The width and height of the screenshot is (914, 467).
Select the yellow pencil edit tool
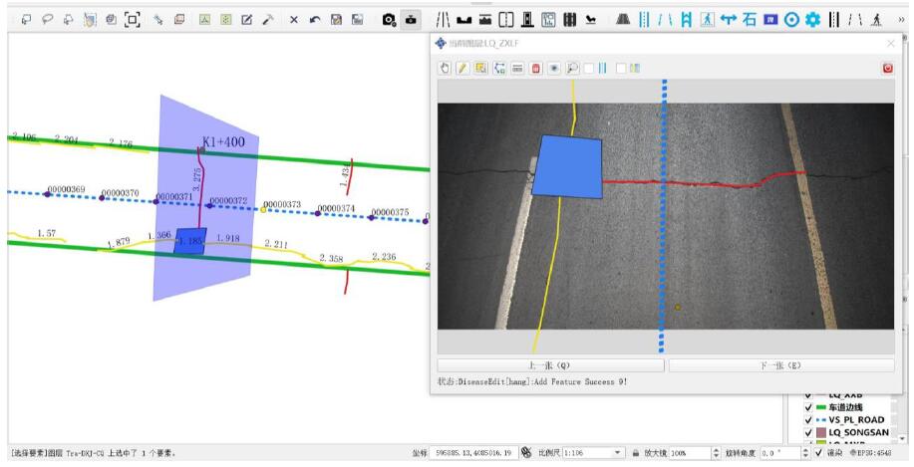point(462,68)
